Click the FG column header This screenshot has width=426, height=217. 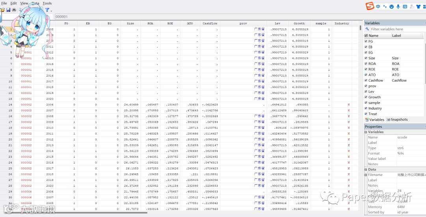pos(66,24)
